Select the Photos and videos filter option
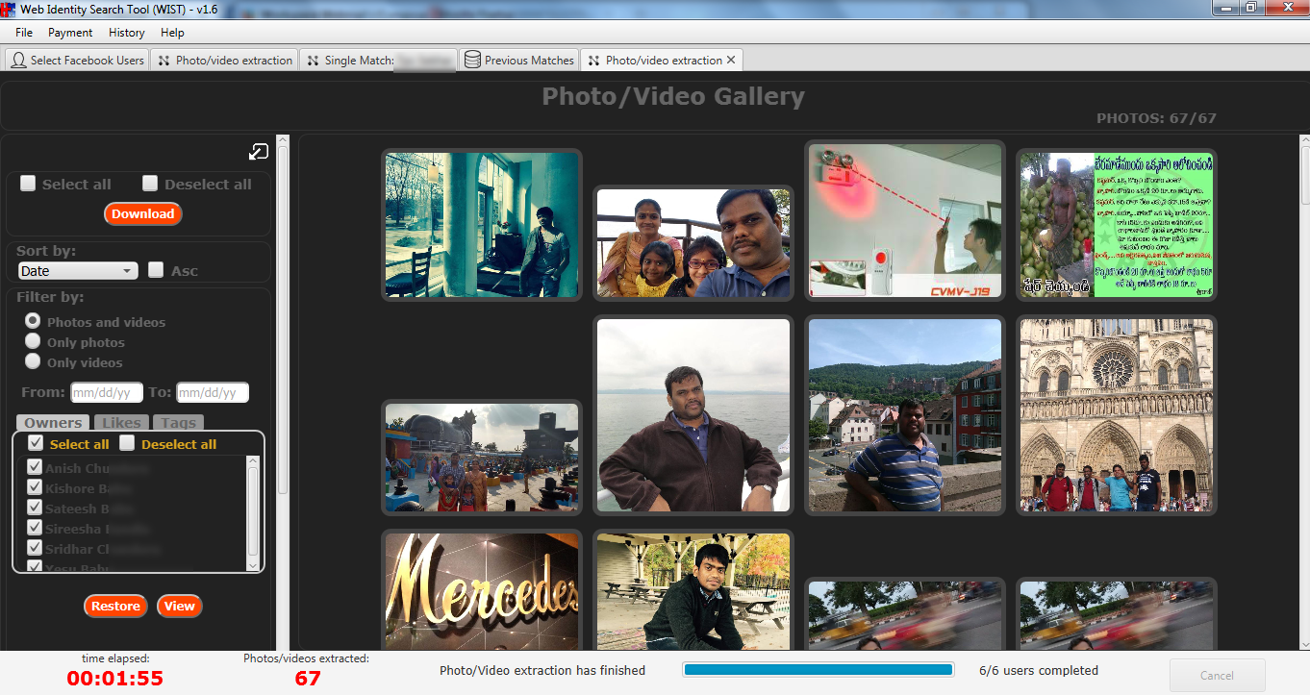This screenshot has width=1310, height=695. (33, 321)
